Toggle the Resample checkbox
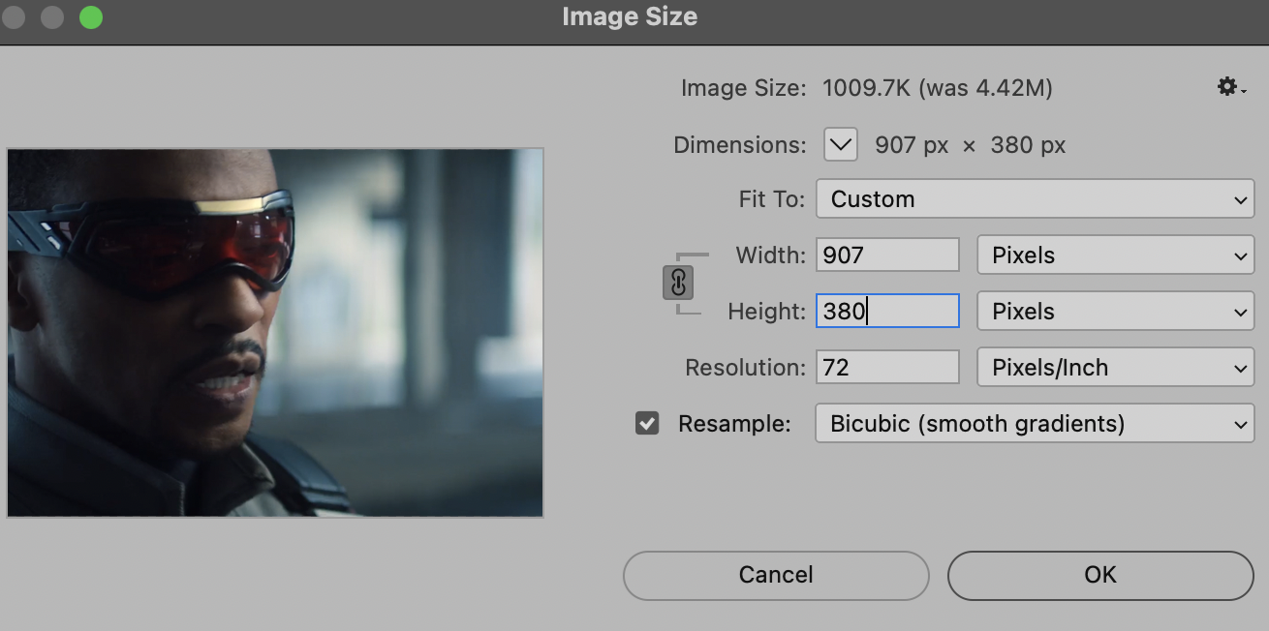Image resolution: width=1269 pixels, height=631 pixels. 647,423
